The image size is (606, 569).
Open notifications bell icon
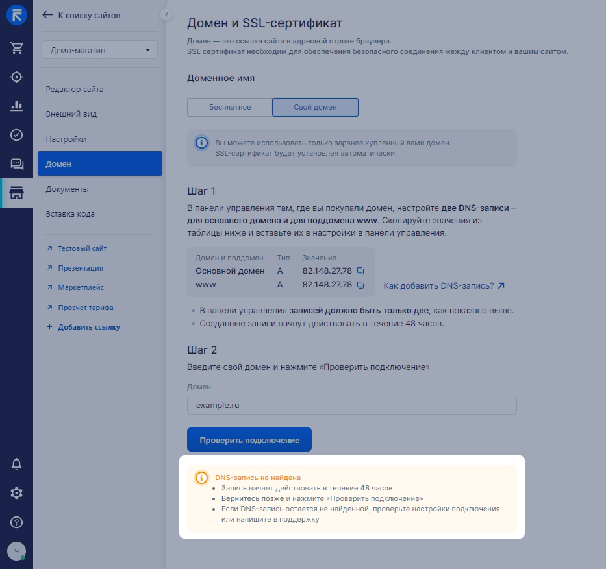pyautogui.click(x=16, y=464)
